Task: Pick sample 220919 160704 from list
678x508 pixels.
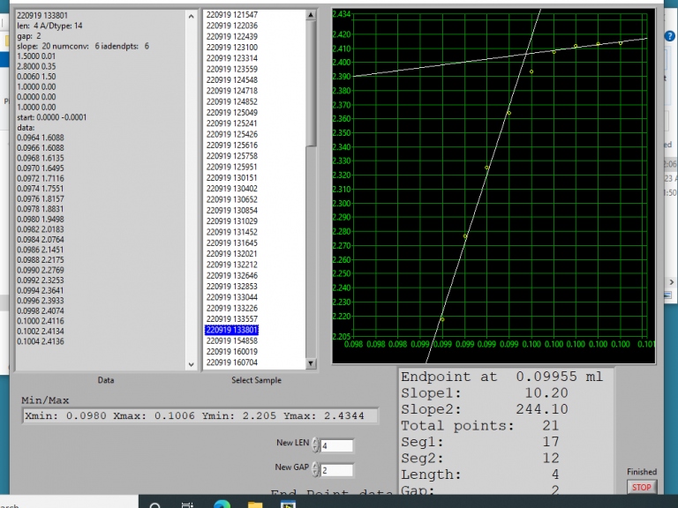Action: [x=231, y=362]
